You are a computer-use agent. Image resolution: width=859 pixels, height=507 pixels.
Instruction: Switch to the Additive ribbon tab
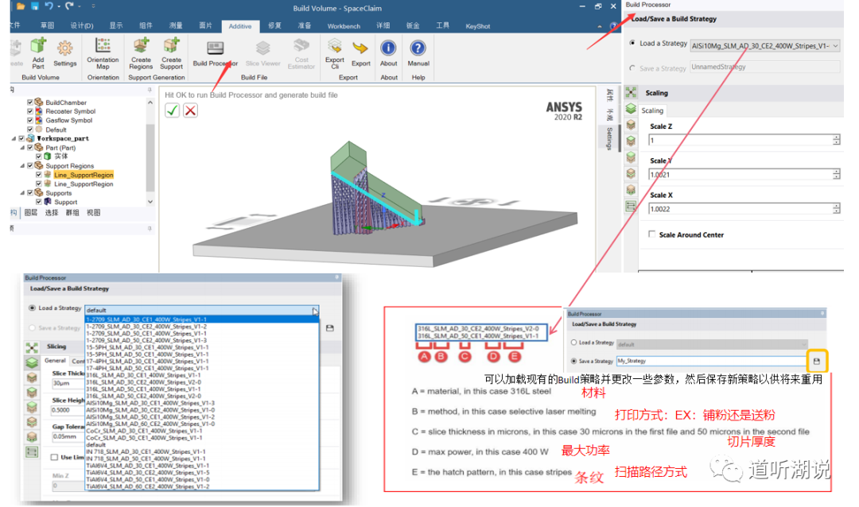click(x=240, y=26)
